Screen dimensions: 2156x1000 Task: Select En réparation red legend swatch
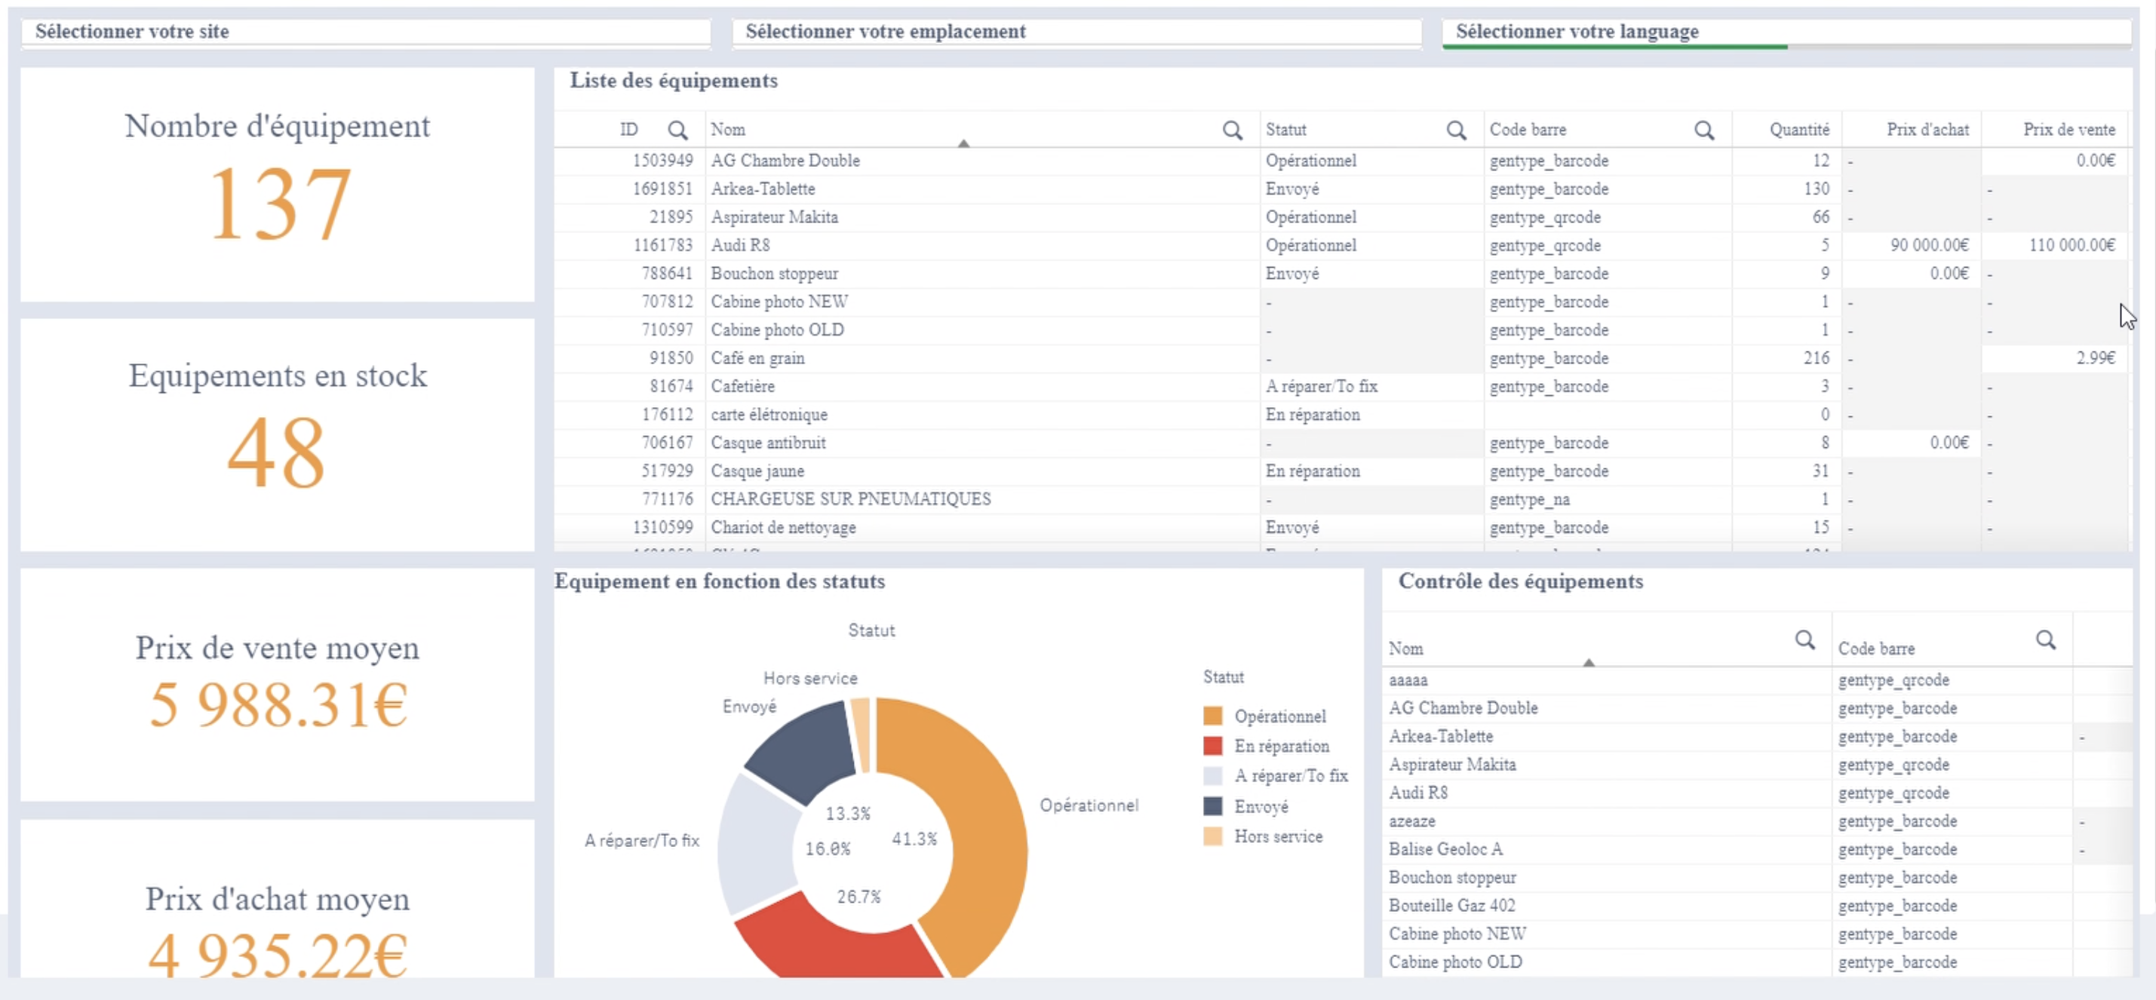pyautogui.click(x=1212, y=746)
